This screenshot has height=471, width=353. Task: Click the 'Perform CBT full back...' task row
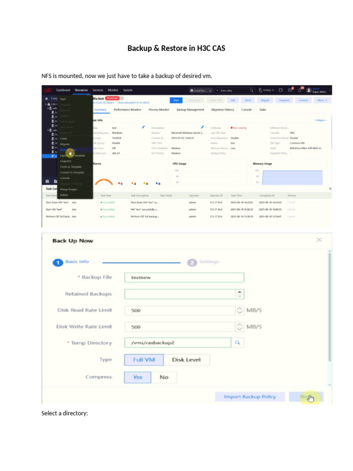click(186, 216)
